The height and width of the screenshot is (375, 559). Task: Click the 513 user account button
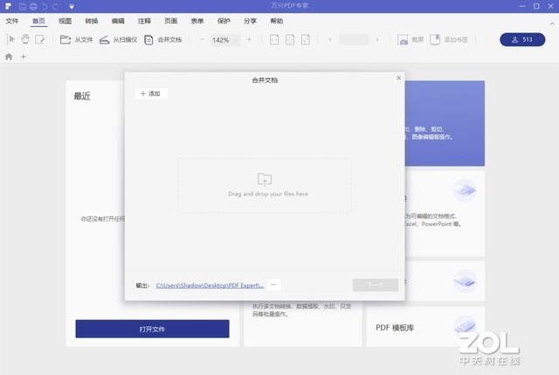(522, 39)
